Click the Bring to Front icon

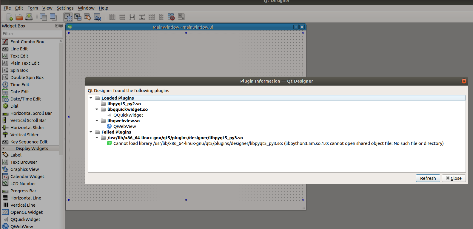(x=53, y=17)
